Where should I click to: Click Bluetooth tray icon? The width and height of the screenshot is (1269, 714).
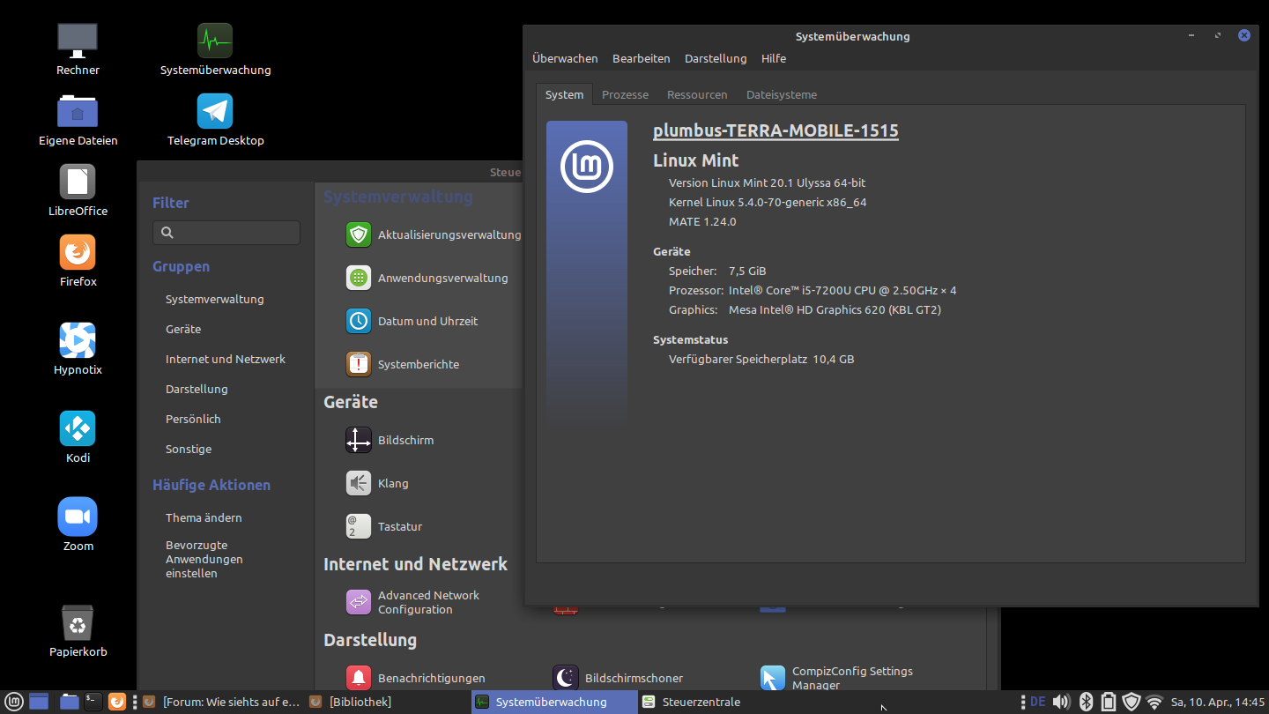[1087, 702]
